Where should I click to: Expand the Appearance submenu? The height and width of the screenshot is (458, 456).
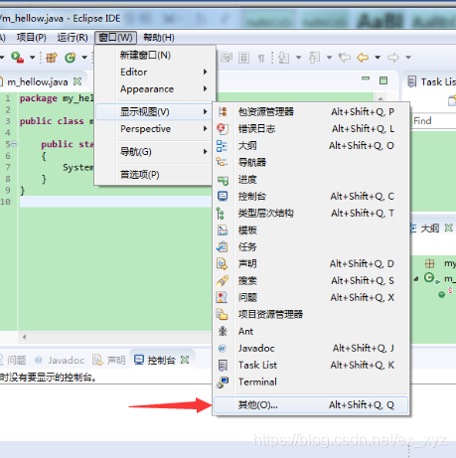(x=155, y=89)
